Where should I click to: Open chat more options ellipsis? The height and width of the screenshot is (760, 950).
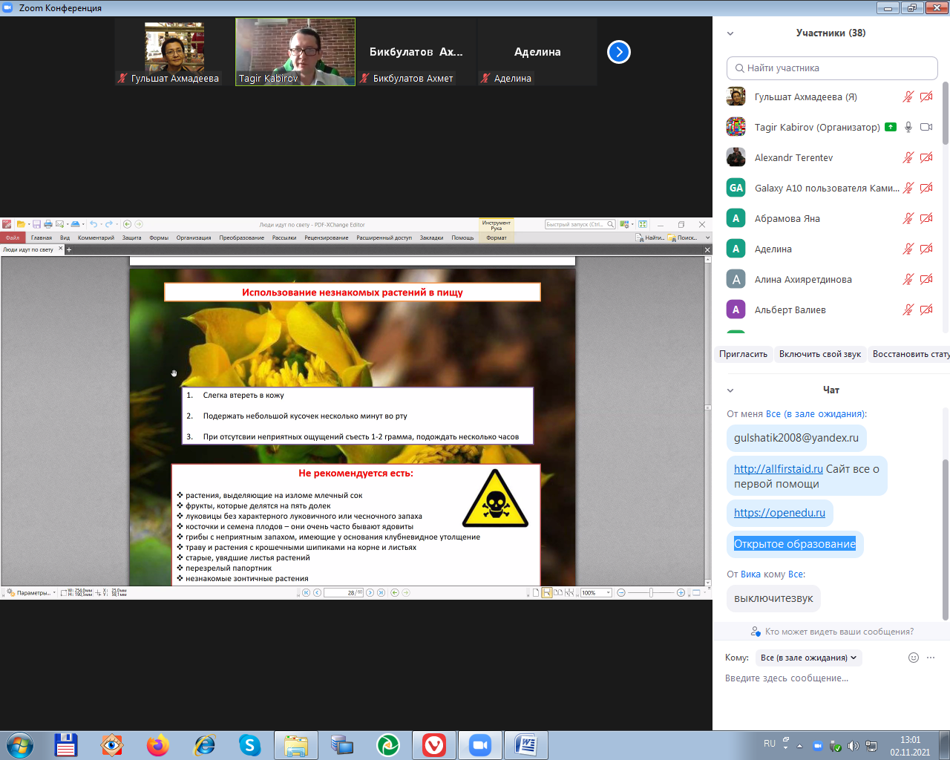931,658
